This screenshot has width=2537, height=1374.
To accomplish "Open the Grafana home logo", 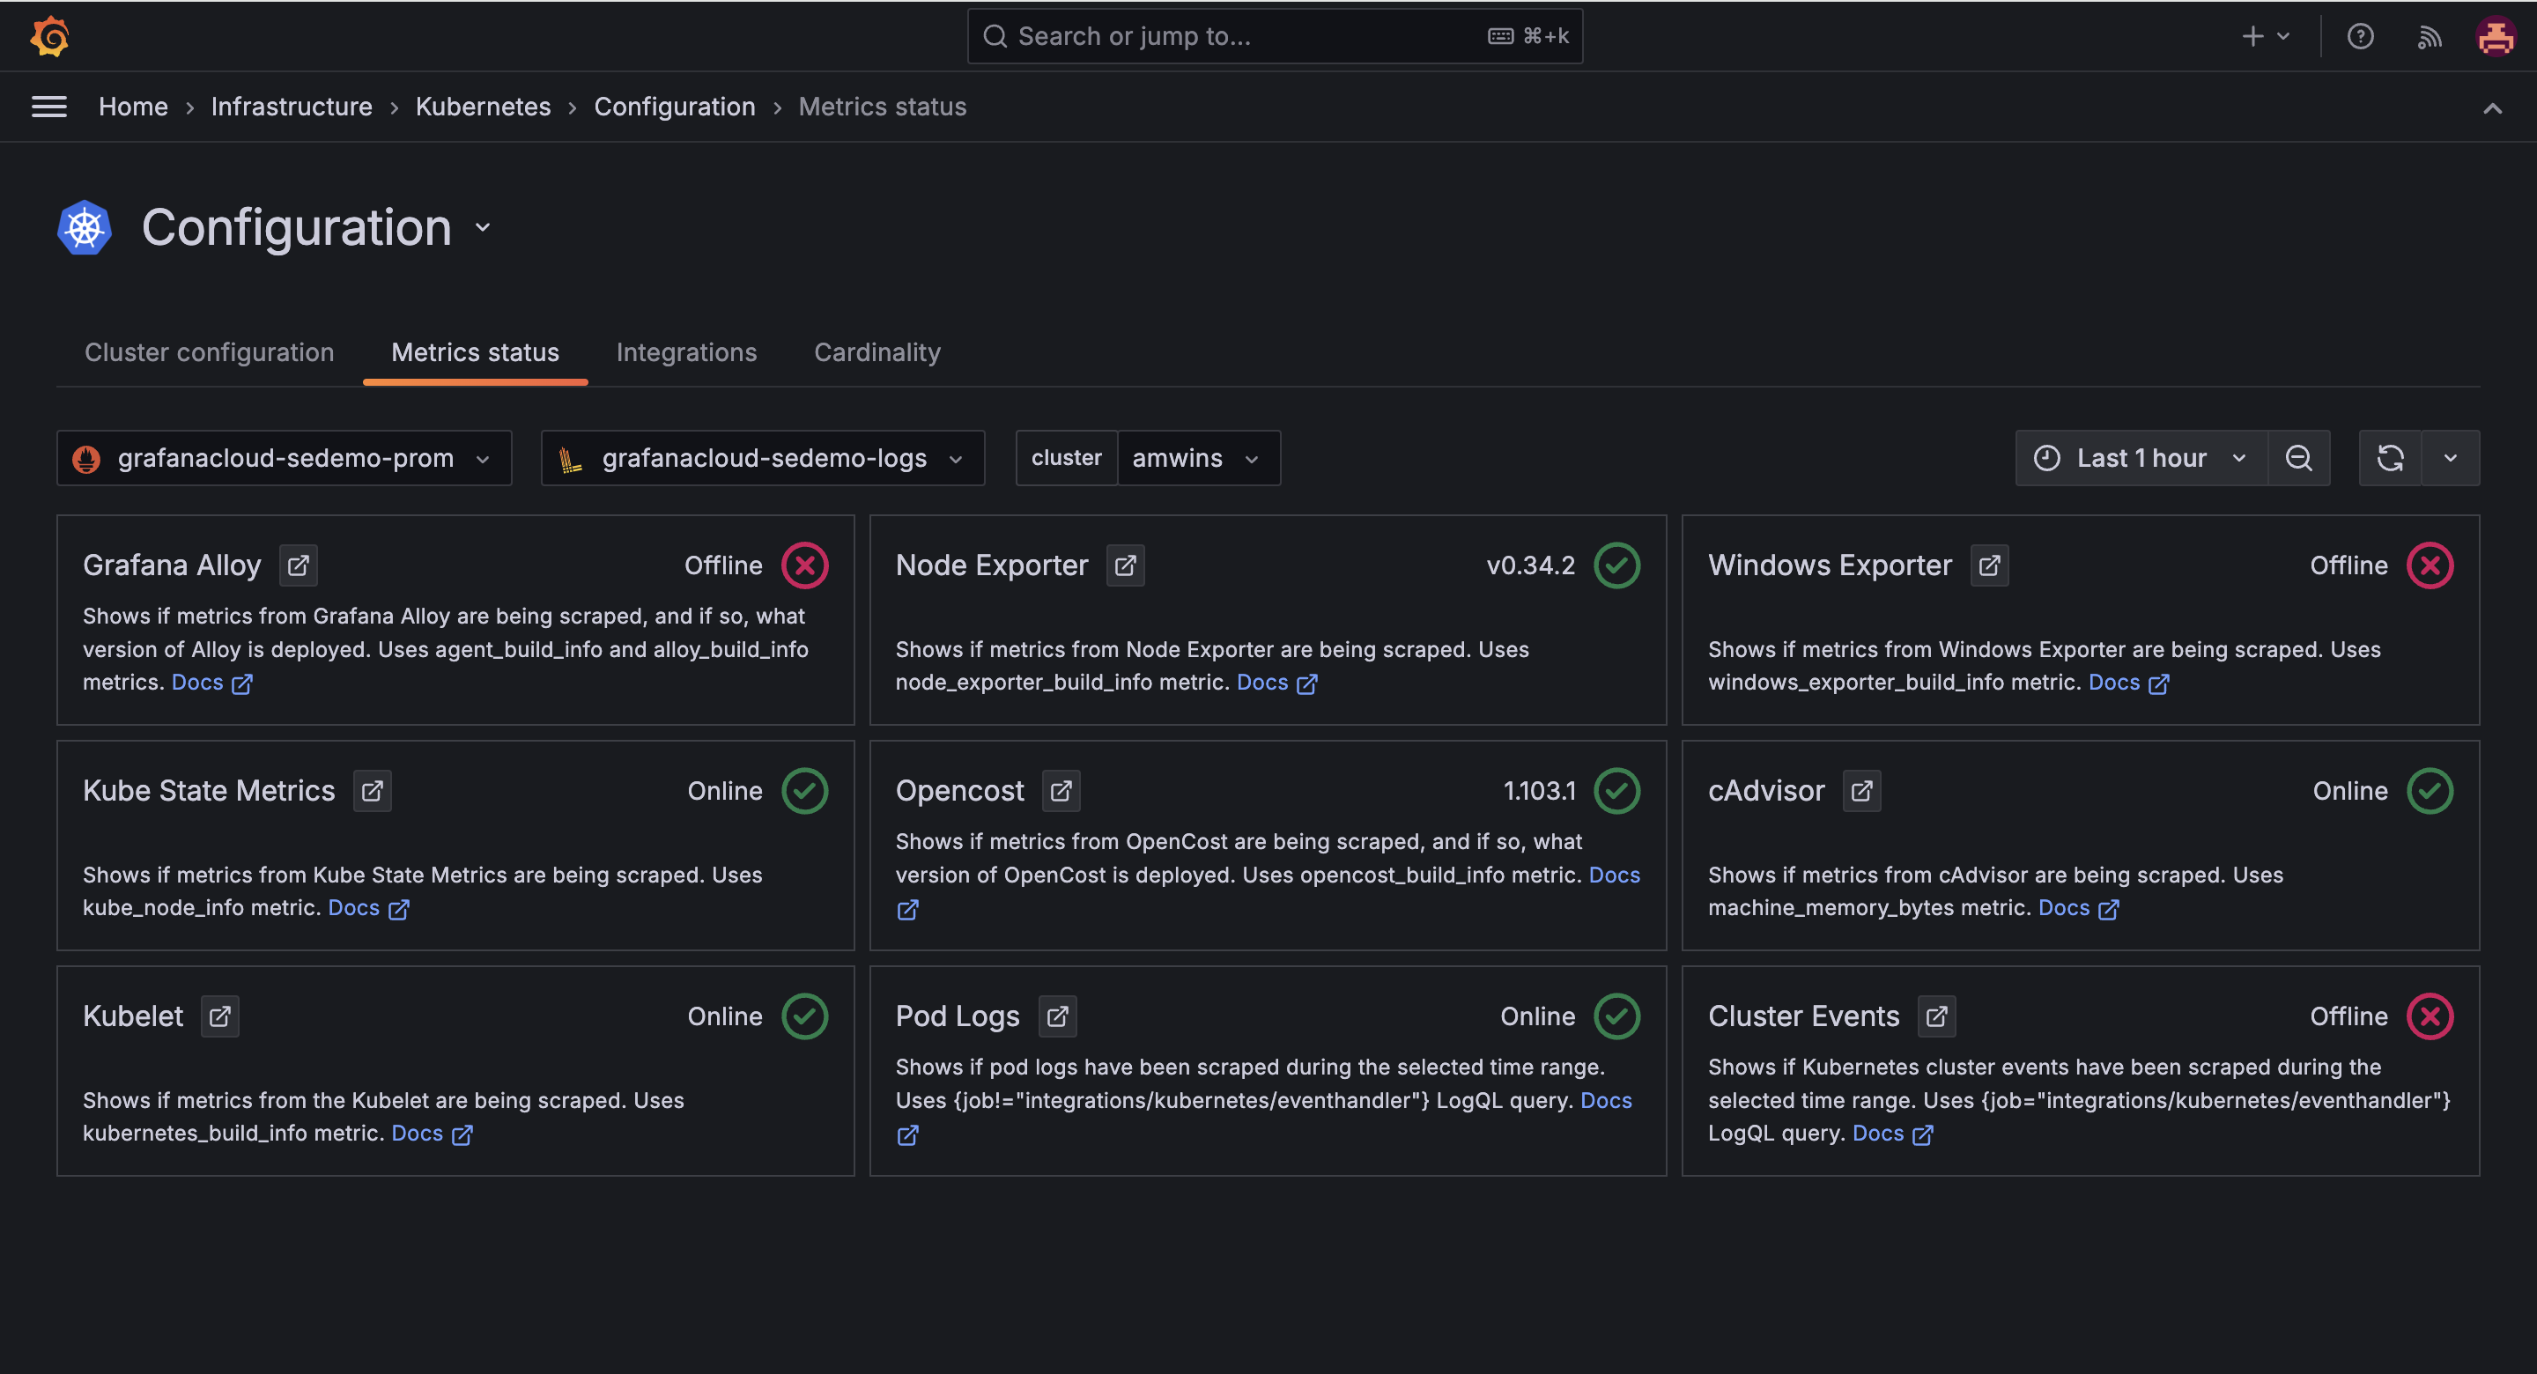I will point(48,35).
